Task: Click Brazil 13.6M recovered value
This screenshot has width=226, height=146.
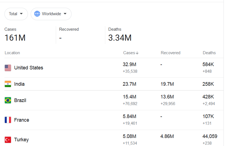Action: pos(167,97)
